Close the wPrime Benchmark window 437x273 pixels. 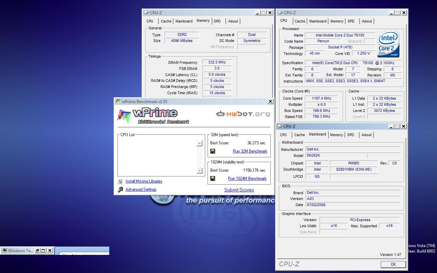[x=270, y=101]
